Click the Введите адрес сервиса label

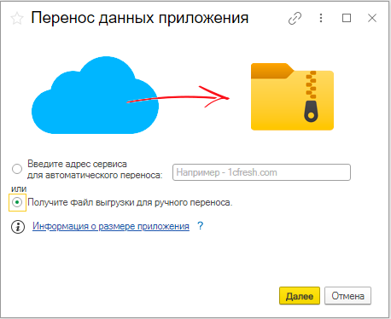pyautogui.click(x=95, y=170)
